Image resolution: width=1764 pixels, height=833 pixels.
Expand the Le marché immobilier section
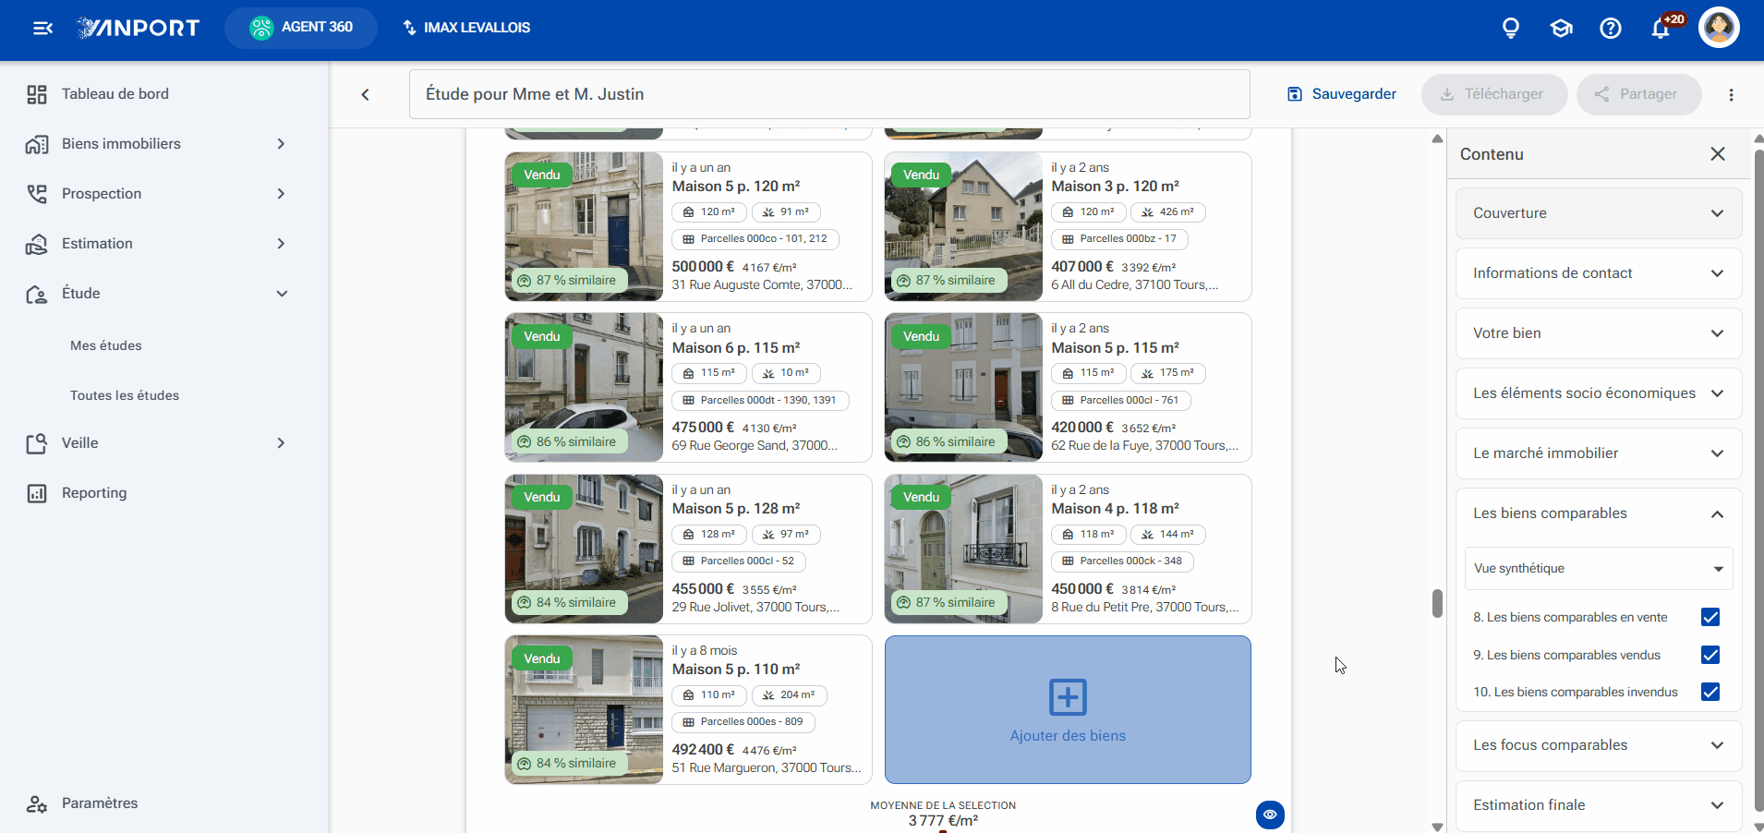click(1599, 453)
